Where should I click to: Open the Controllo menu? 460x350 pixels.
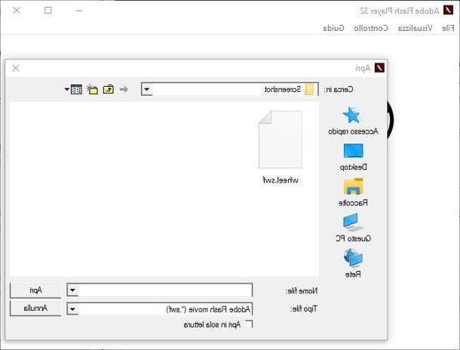371,28
